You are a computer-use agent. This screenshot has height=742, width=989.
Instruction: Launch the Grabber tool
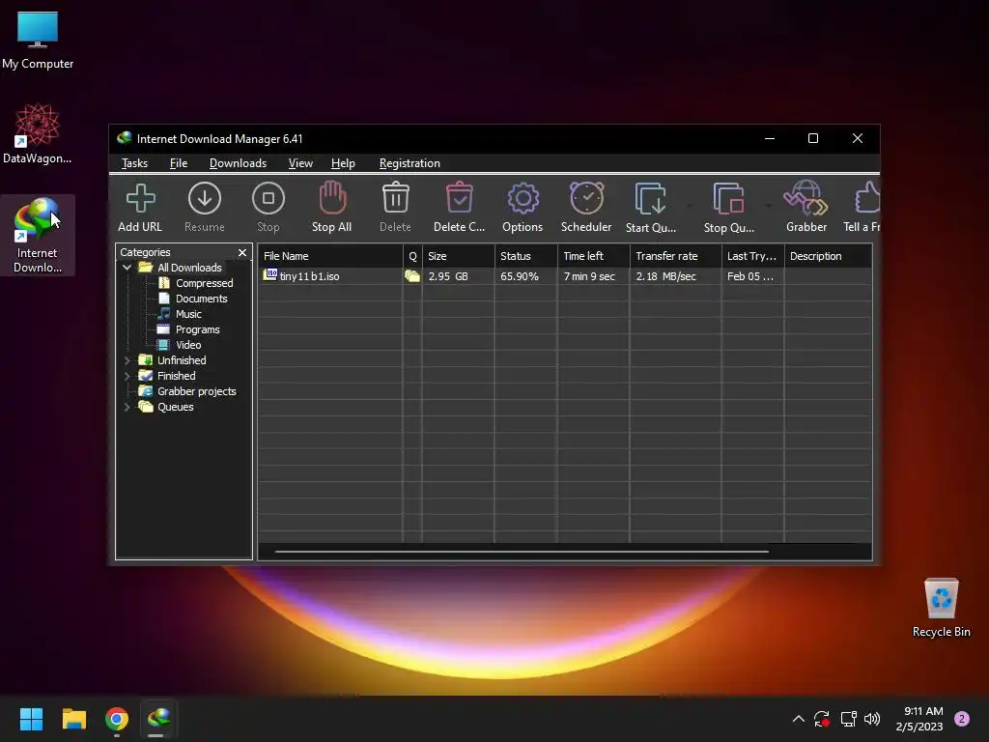tap(805, 207)
